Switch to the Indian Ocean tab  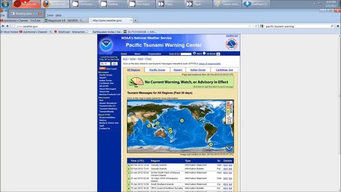point(198,70)
